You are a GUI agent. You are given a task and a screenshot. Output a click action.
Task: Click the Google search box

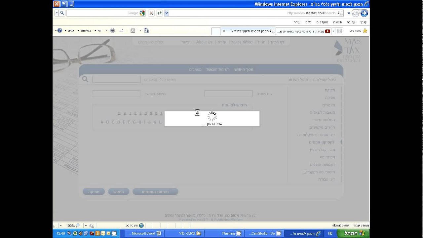tap(106, 13)
